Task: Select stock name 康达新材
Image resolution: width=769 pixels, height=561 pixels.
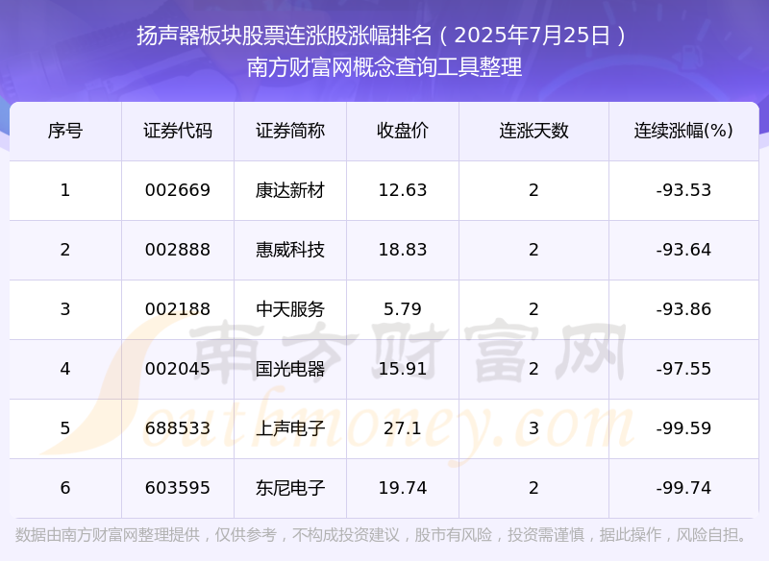Action: [x=290, y=190]
